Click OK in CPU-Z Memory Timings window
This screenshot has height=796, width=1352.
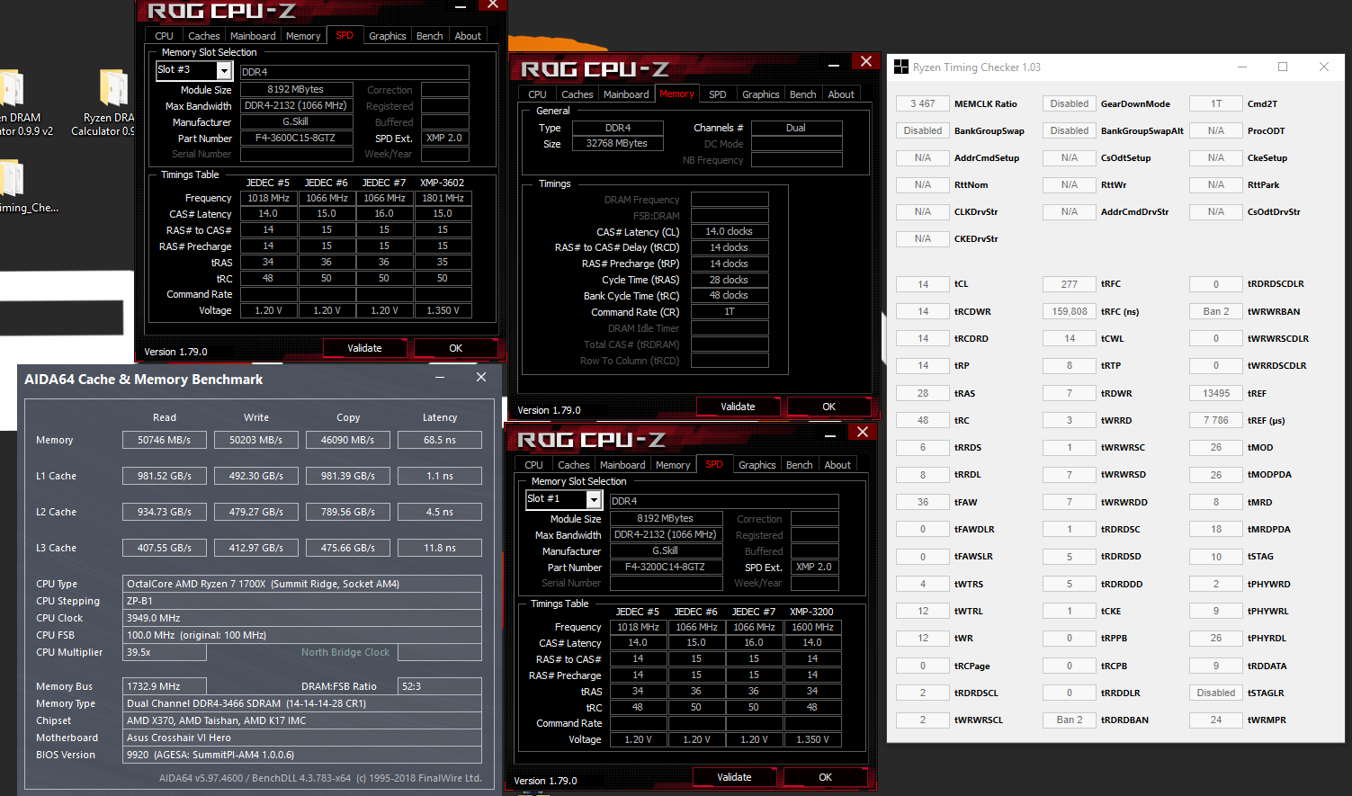tap(829, 407)
